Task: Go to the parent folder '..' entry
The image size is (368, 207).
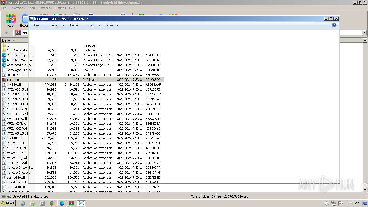Action: tap(6, 45)
